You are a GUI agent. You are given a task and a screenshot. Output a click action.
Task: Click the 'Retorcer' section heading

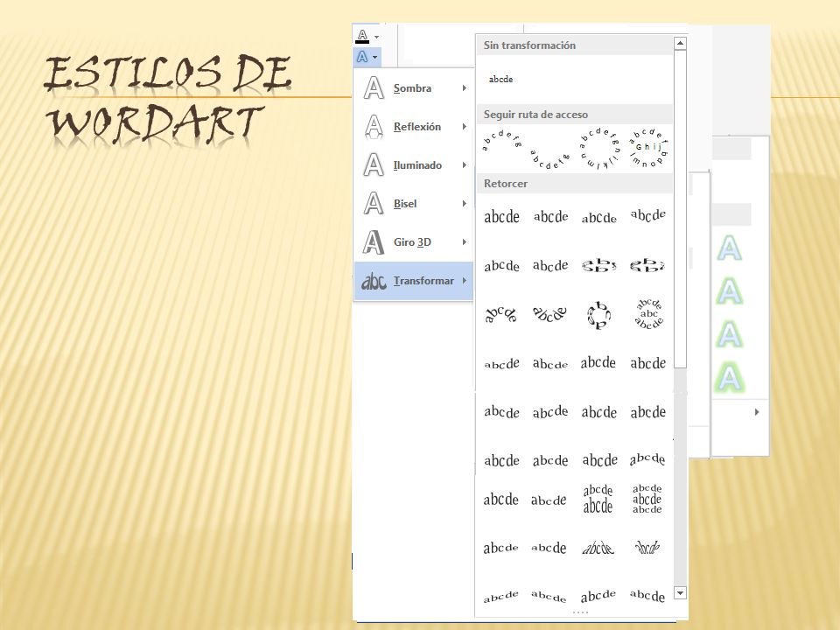point(505,183)
